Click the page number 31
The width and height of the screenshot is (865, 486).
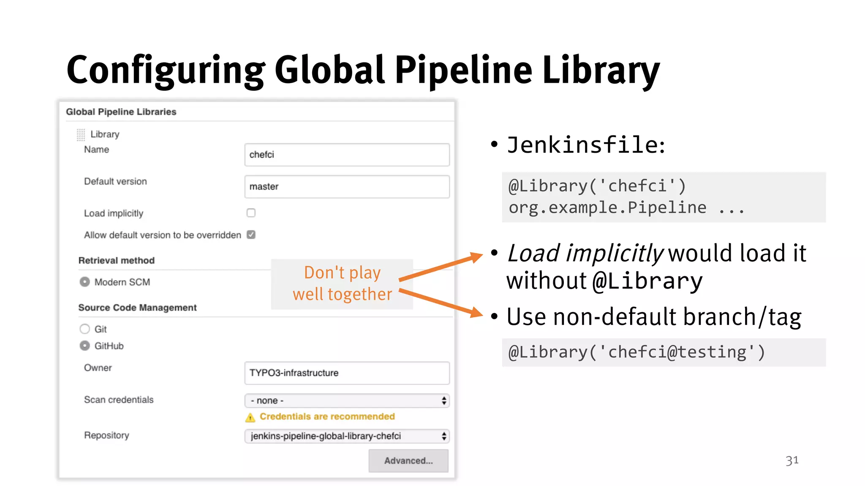click(x=792, y=460)
